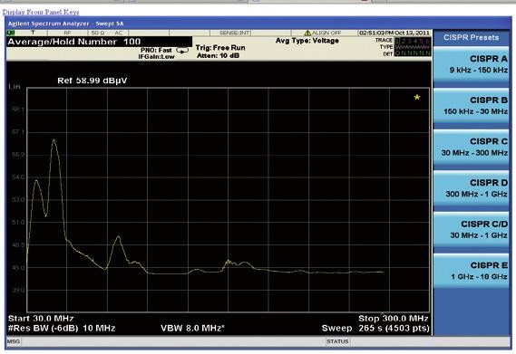
Task: Select the CISPR B 150 kHz - 30 MHz preset
Action: click(472, 106)
